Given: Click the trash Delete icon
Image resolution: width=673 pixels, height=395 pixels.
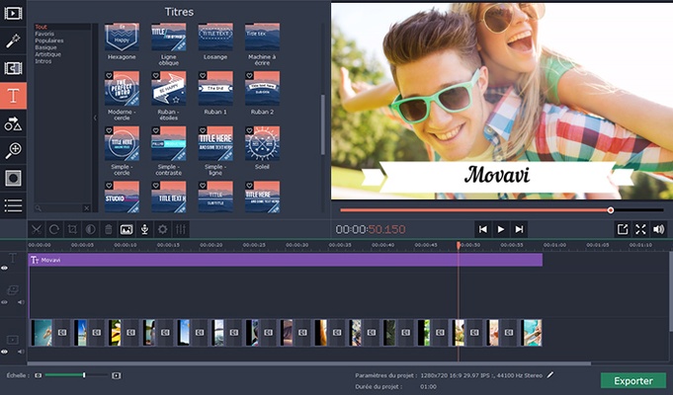Looking at the screenshot, I should click(108, 229).
